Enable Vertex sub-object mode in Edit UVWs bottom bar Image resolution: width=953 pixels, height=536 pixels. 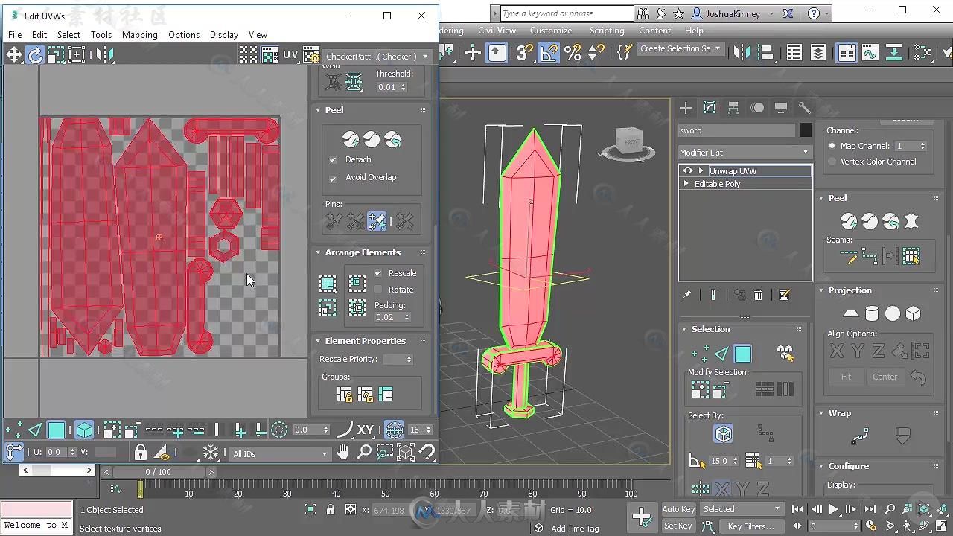tap(13, 430)
